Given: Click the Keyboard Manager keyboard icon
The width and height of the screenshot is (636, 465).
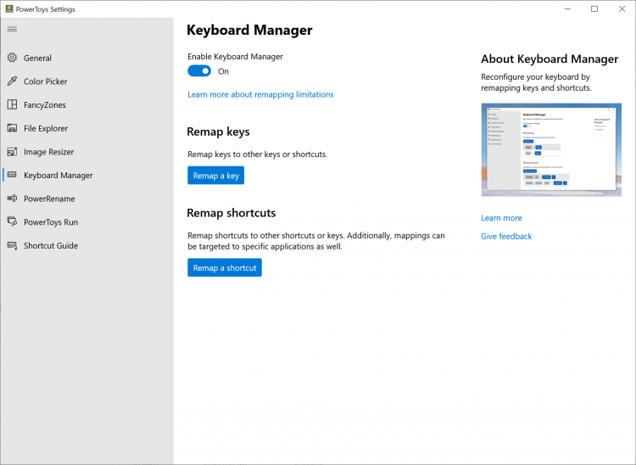Looking at the screenshot, I should (x=12, y=176).
